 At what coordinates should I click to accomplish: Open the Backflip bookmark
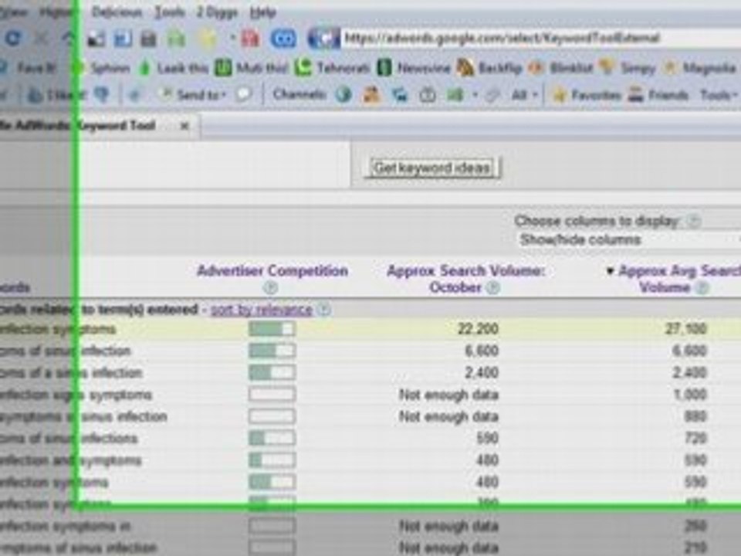[x=489, y=68]
